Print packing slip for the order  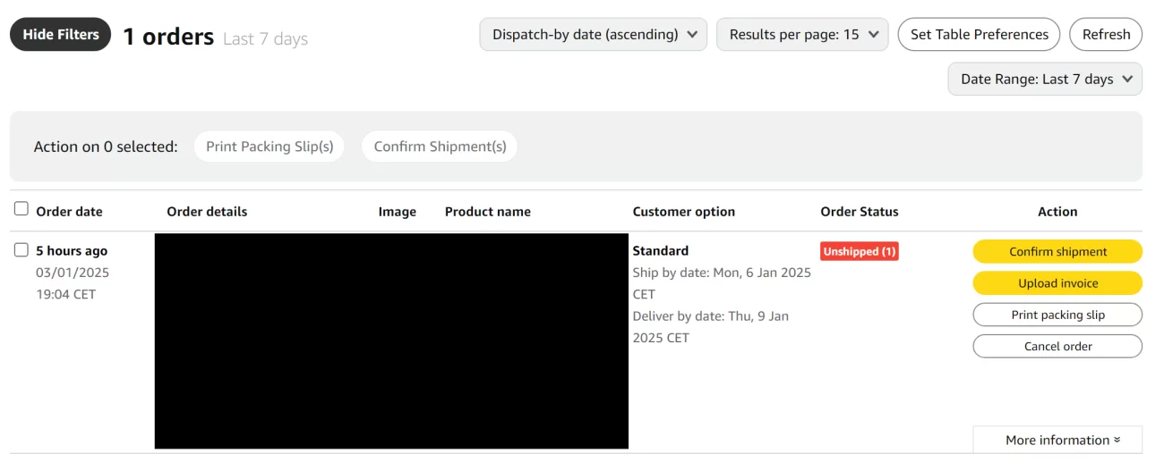click(x=1057, y=315)
